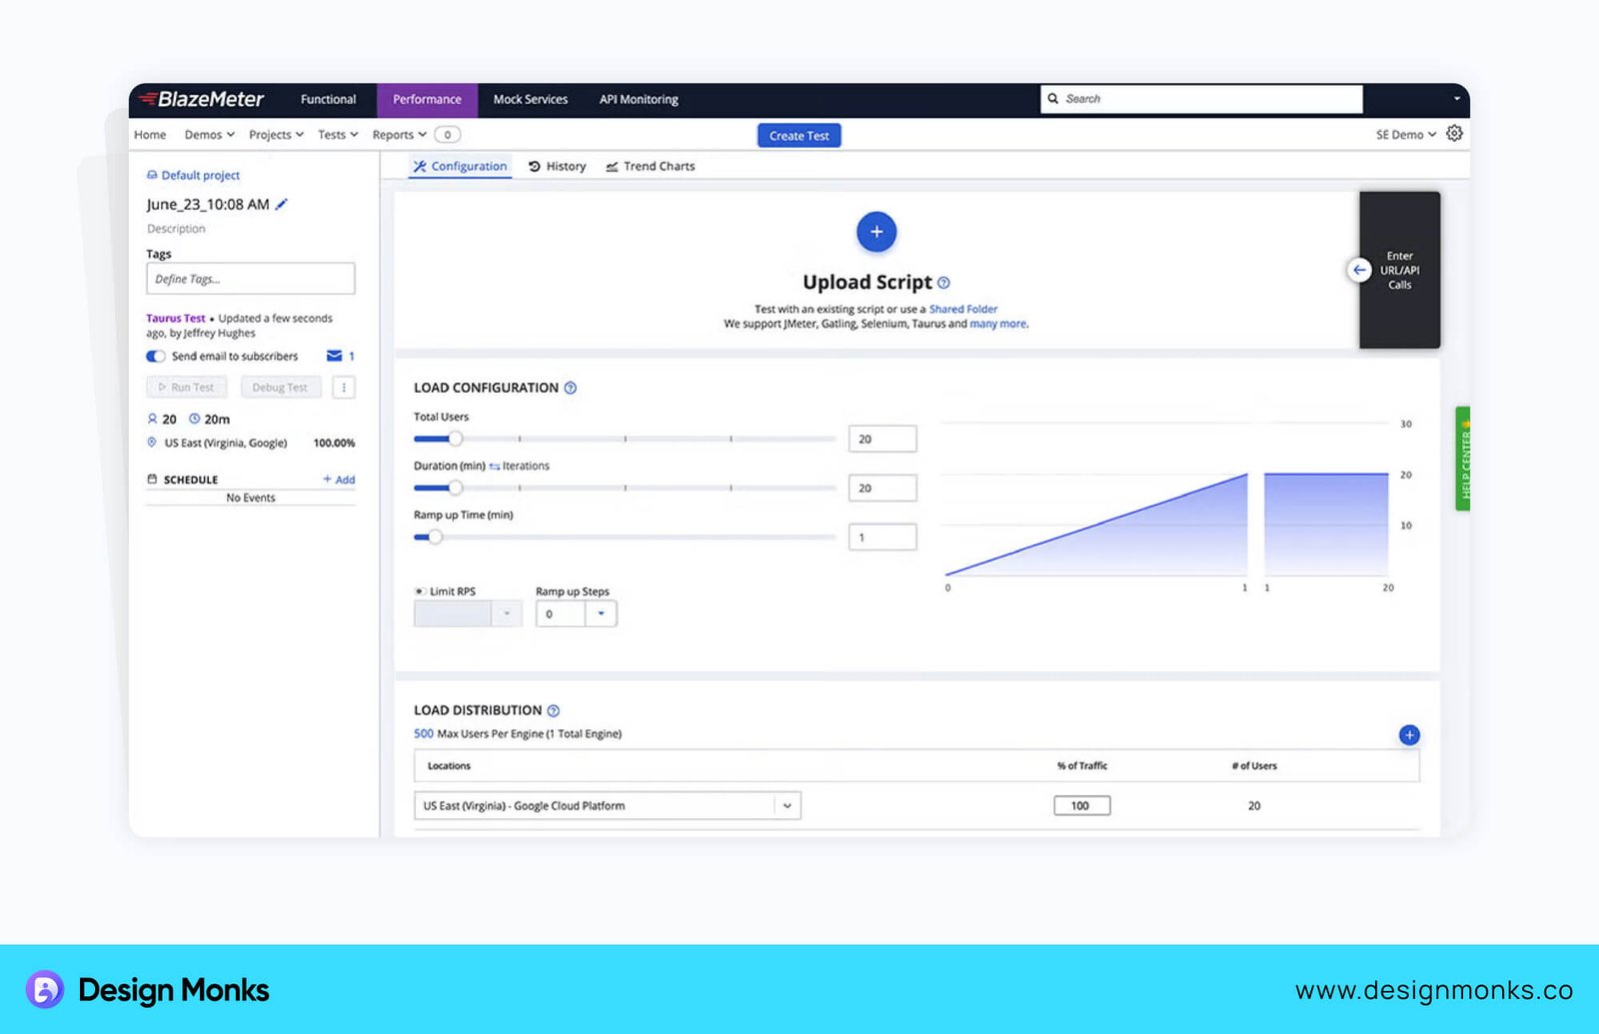The image size is (1599, 1034).
Task: Click the Total Users value field
Action: 882,439
